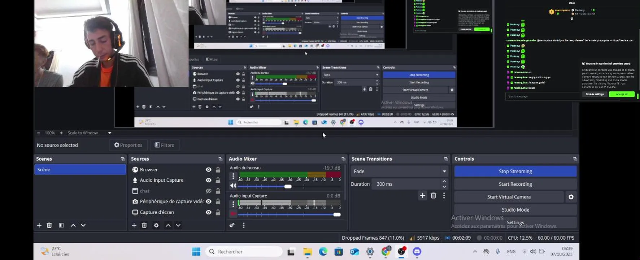Image resolution: width=640 pixels, height=260 pixels.
Task: Open Discord from the taskbar
Action: pyautogui.click(x=417, y=252)
